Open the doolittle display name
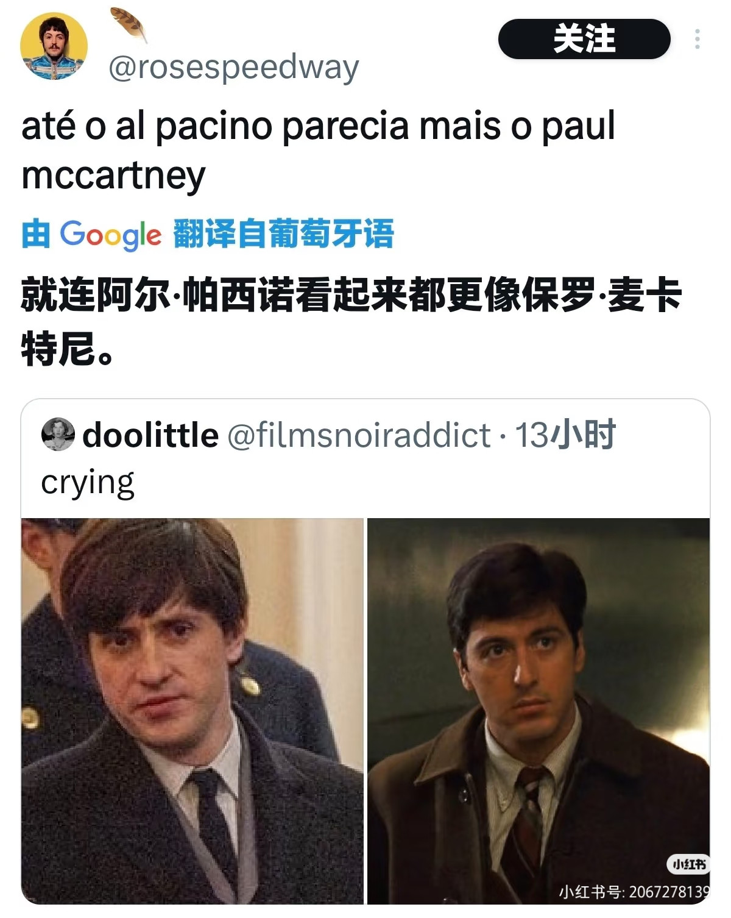731x918 pixels. pyautogui.click(x=150, y=435)
